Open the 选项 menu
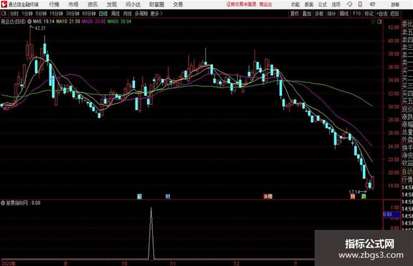Screen dimensions: 413x266 336,4
